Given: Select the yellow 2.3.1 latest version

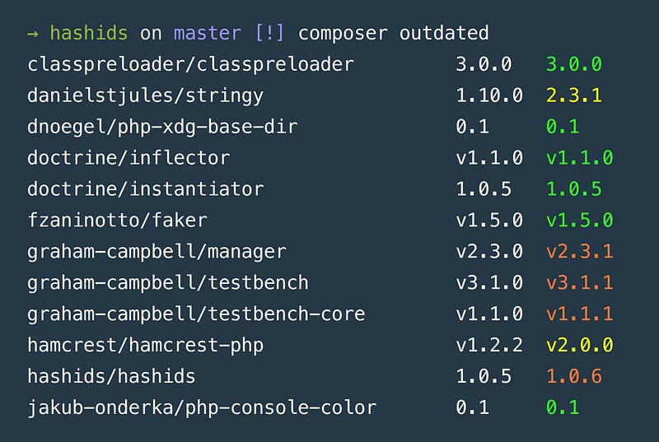Looking at the screenshot, I should click(x=573, y=95).
